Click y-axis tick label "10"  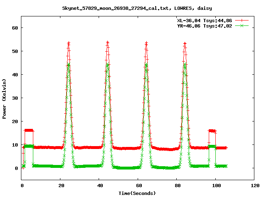[15, 145]
